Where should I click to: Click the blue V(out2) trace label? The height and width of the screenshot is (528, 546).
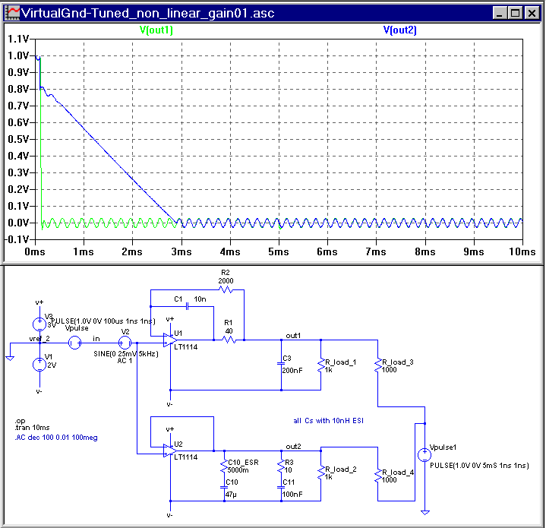(399, 30)
